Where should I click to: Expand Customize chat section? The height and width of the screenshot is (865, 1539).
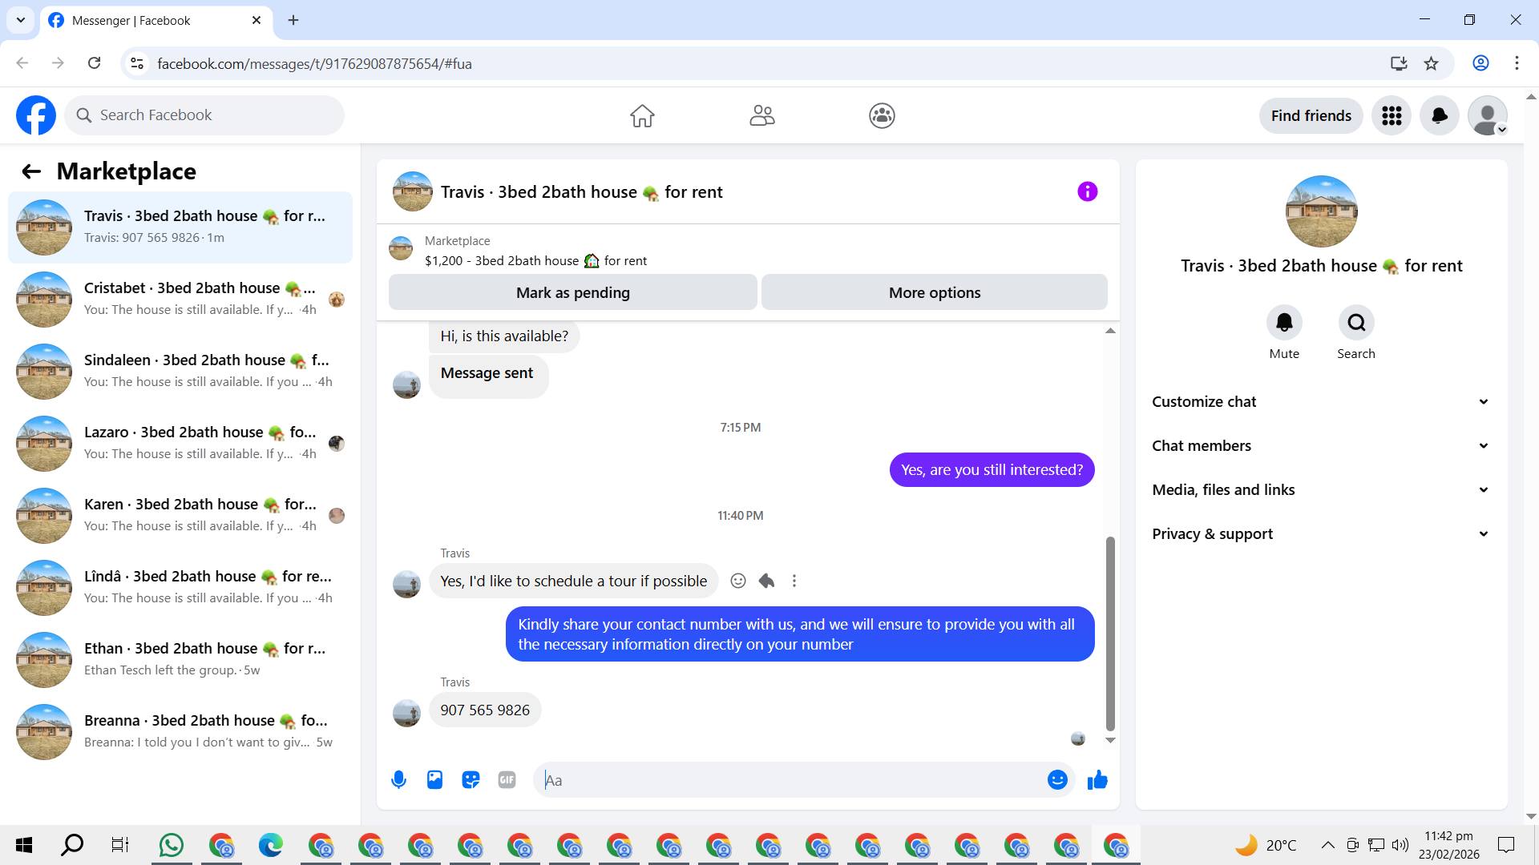click(x=1321, y=401)
